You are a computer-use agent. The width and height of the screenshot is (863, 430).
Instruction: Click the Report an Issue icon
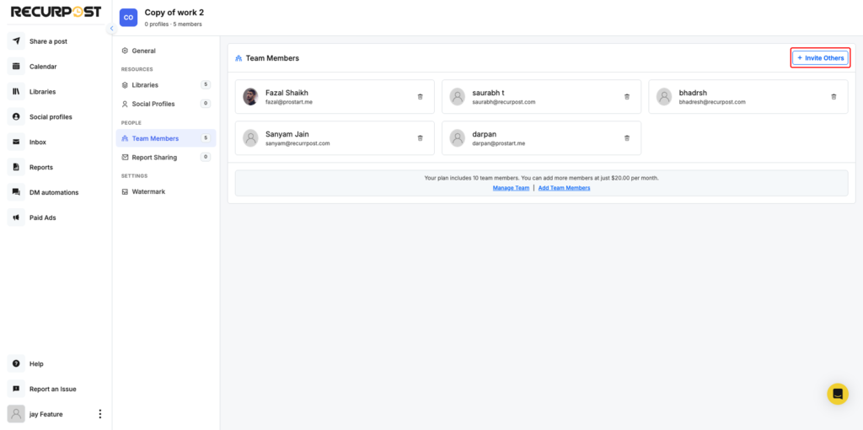[x=16, y=389]
